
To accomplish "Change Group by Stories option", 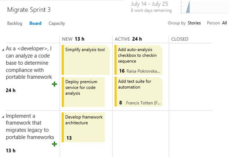I will [x=194, y=23].
